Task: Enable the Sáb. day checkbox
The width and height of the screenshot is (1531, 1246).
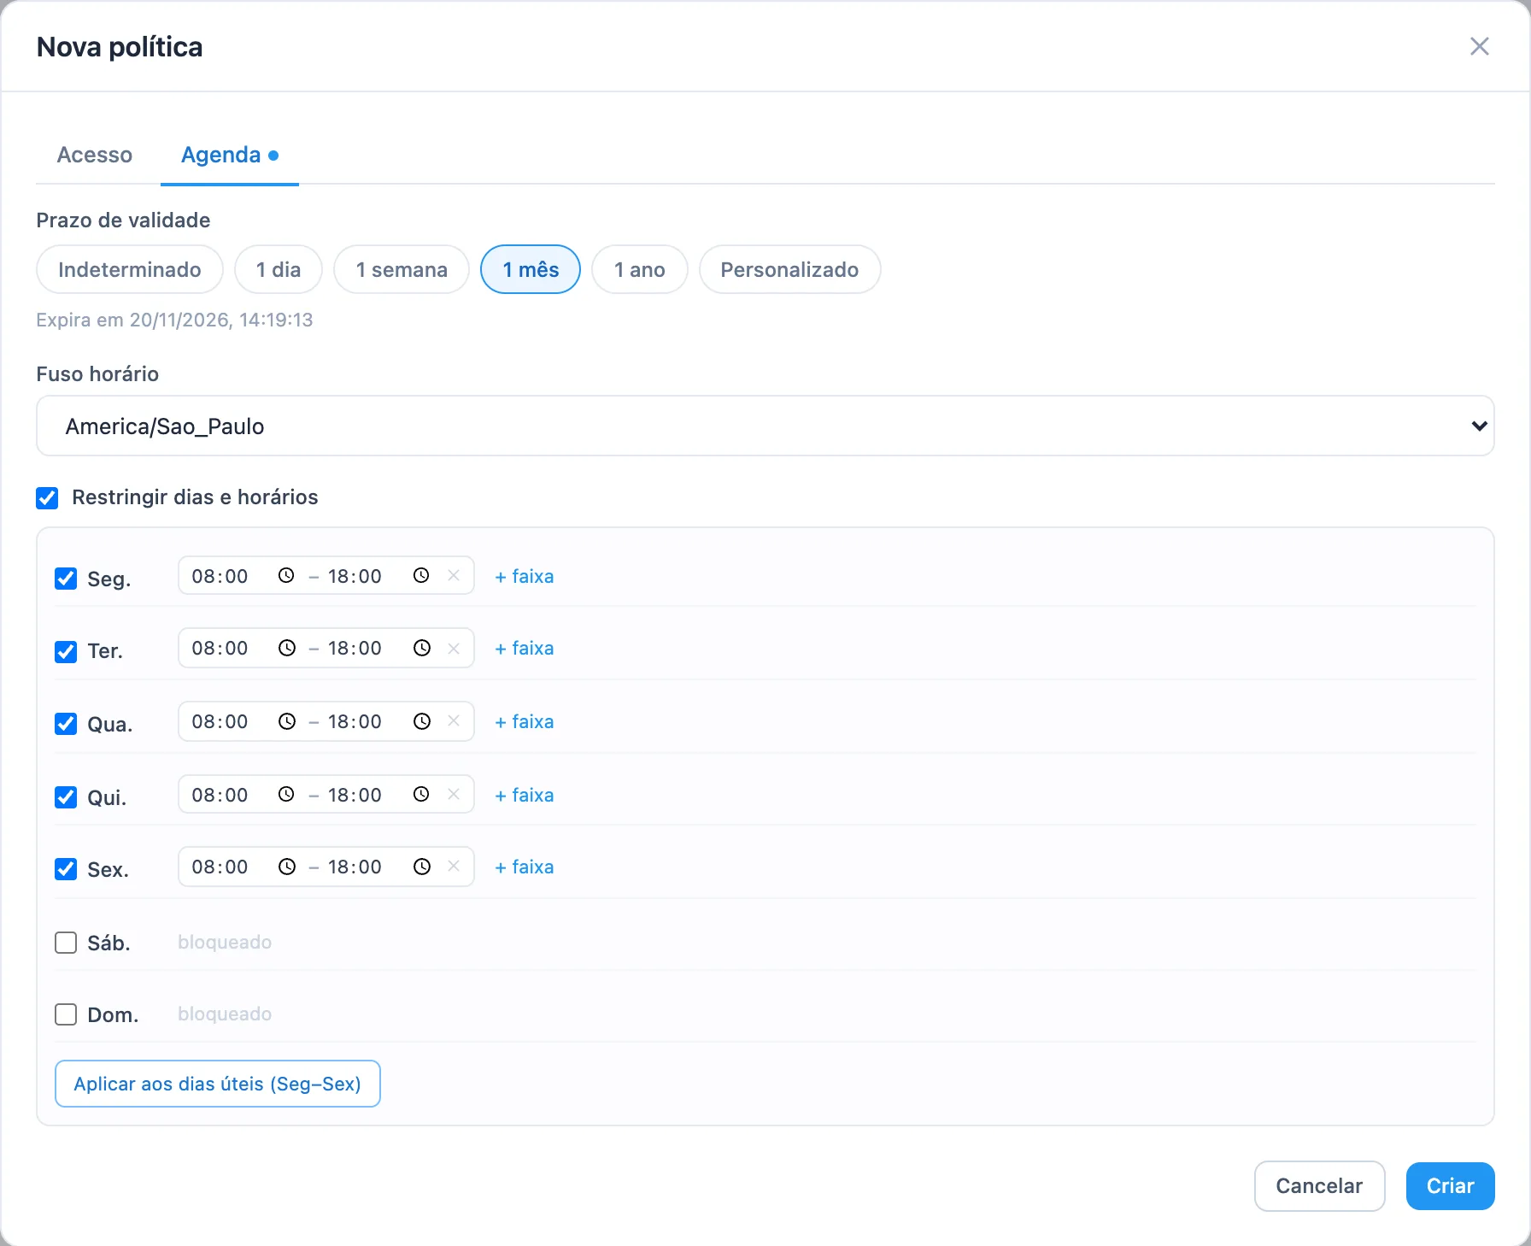Action: (x=66, y=943)
